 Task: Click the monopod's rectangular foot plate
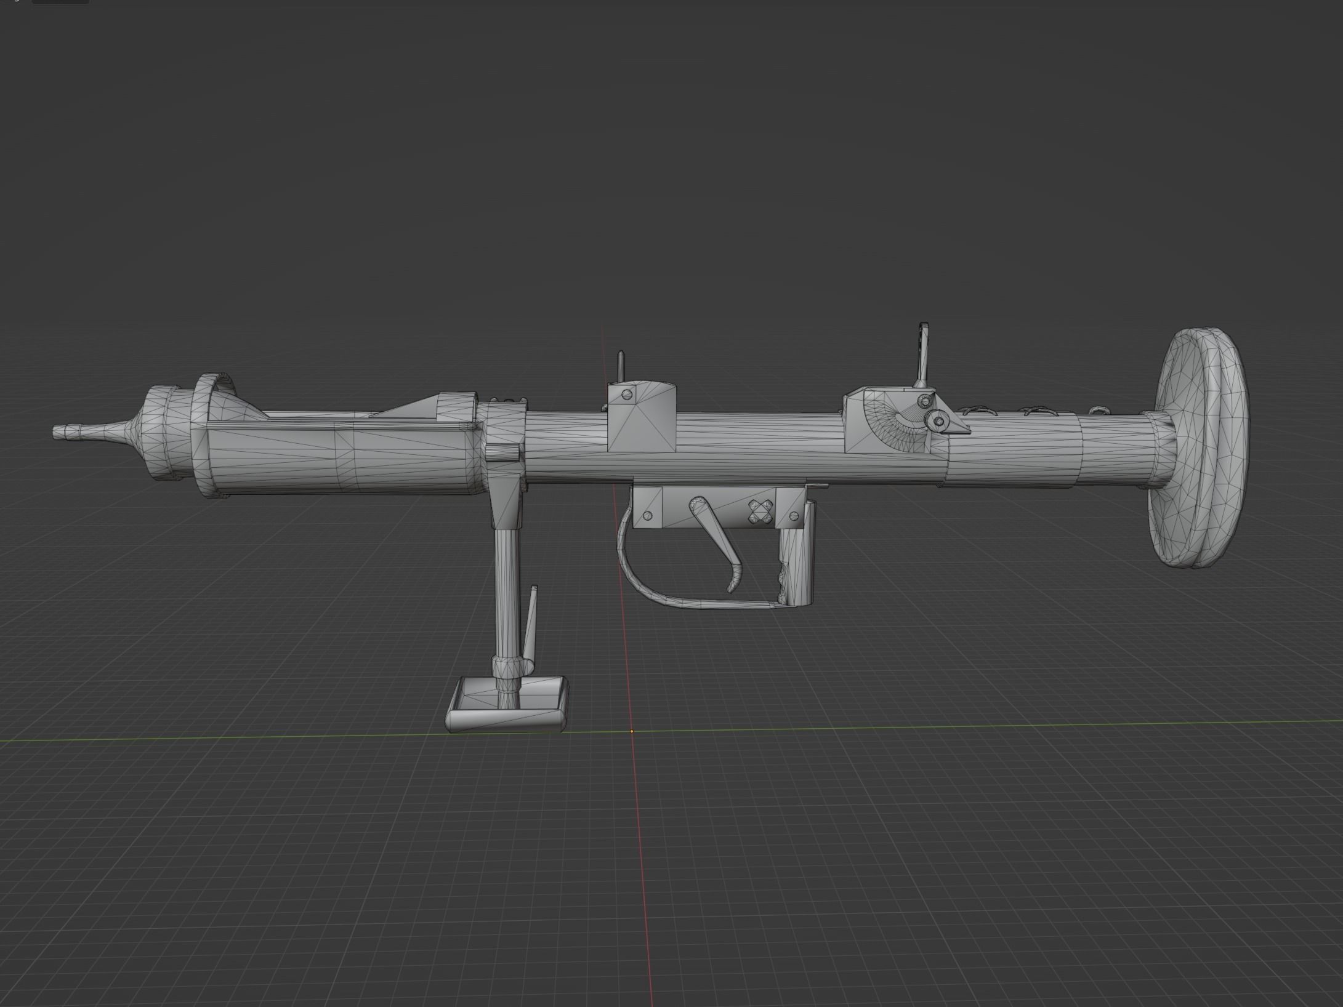(x=507, y=704)
